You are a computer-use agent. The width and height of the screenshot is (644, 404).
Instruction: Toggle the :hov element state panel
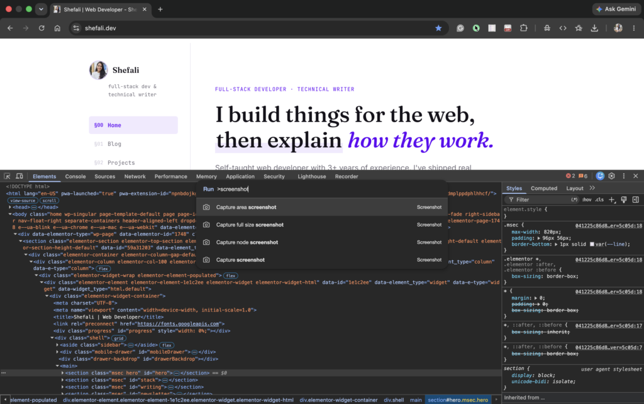click(587, 199)
